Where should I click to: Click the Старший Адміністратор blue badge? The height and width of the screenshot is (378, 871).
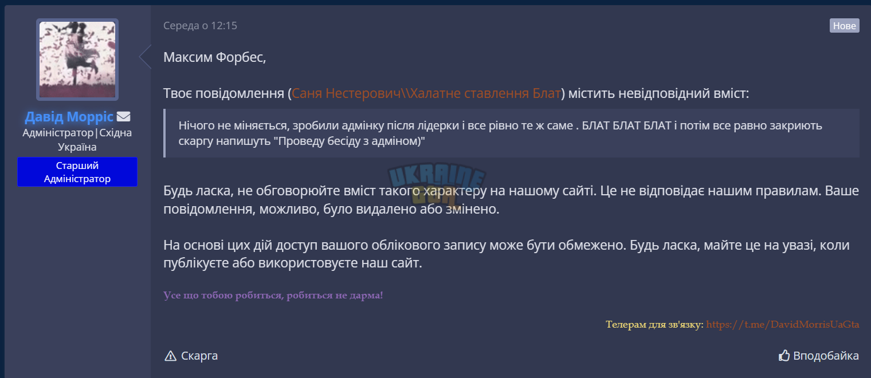pyautogui.click(x=77, y=172)
